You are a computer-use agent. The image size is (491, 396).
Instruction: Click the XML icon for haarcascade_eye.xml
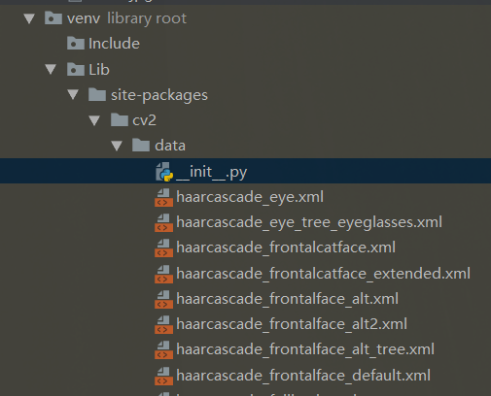click(x=163, y=197)
